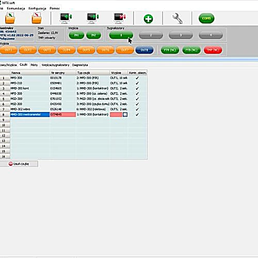Click the red serial number field 0774845

point(62,115)
